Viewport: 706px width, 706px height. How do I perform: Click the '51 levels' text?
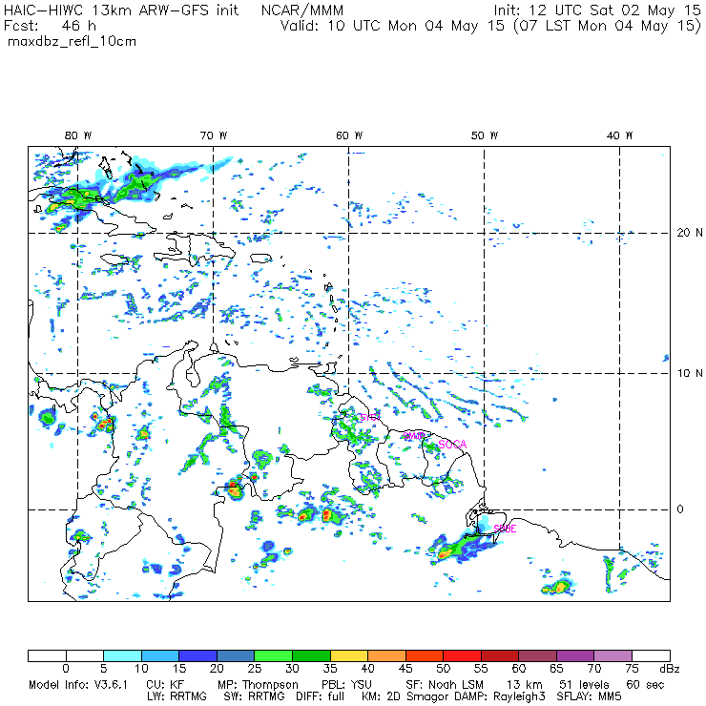(584, 685)
